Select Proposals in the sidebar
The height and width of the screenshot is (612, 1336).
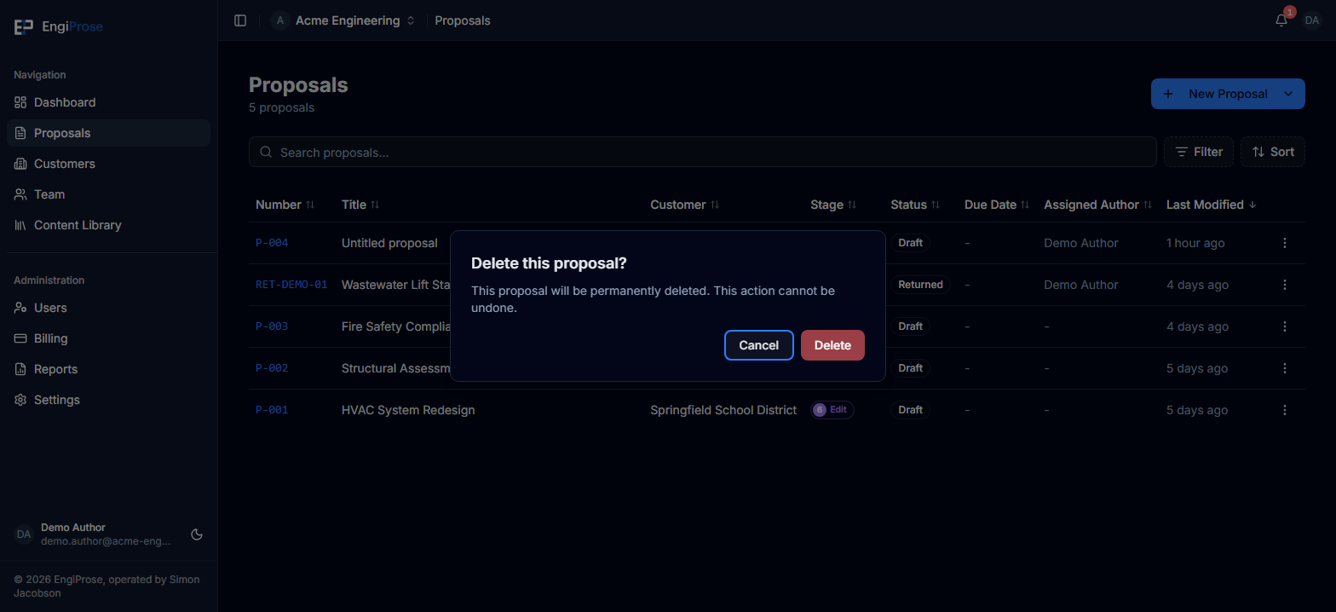tap(108, 133)
